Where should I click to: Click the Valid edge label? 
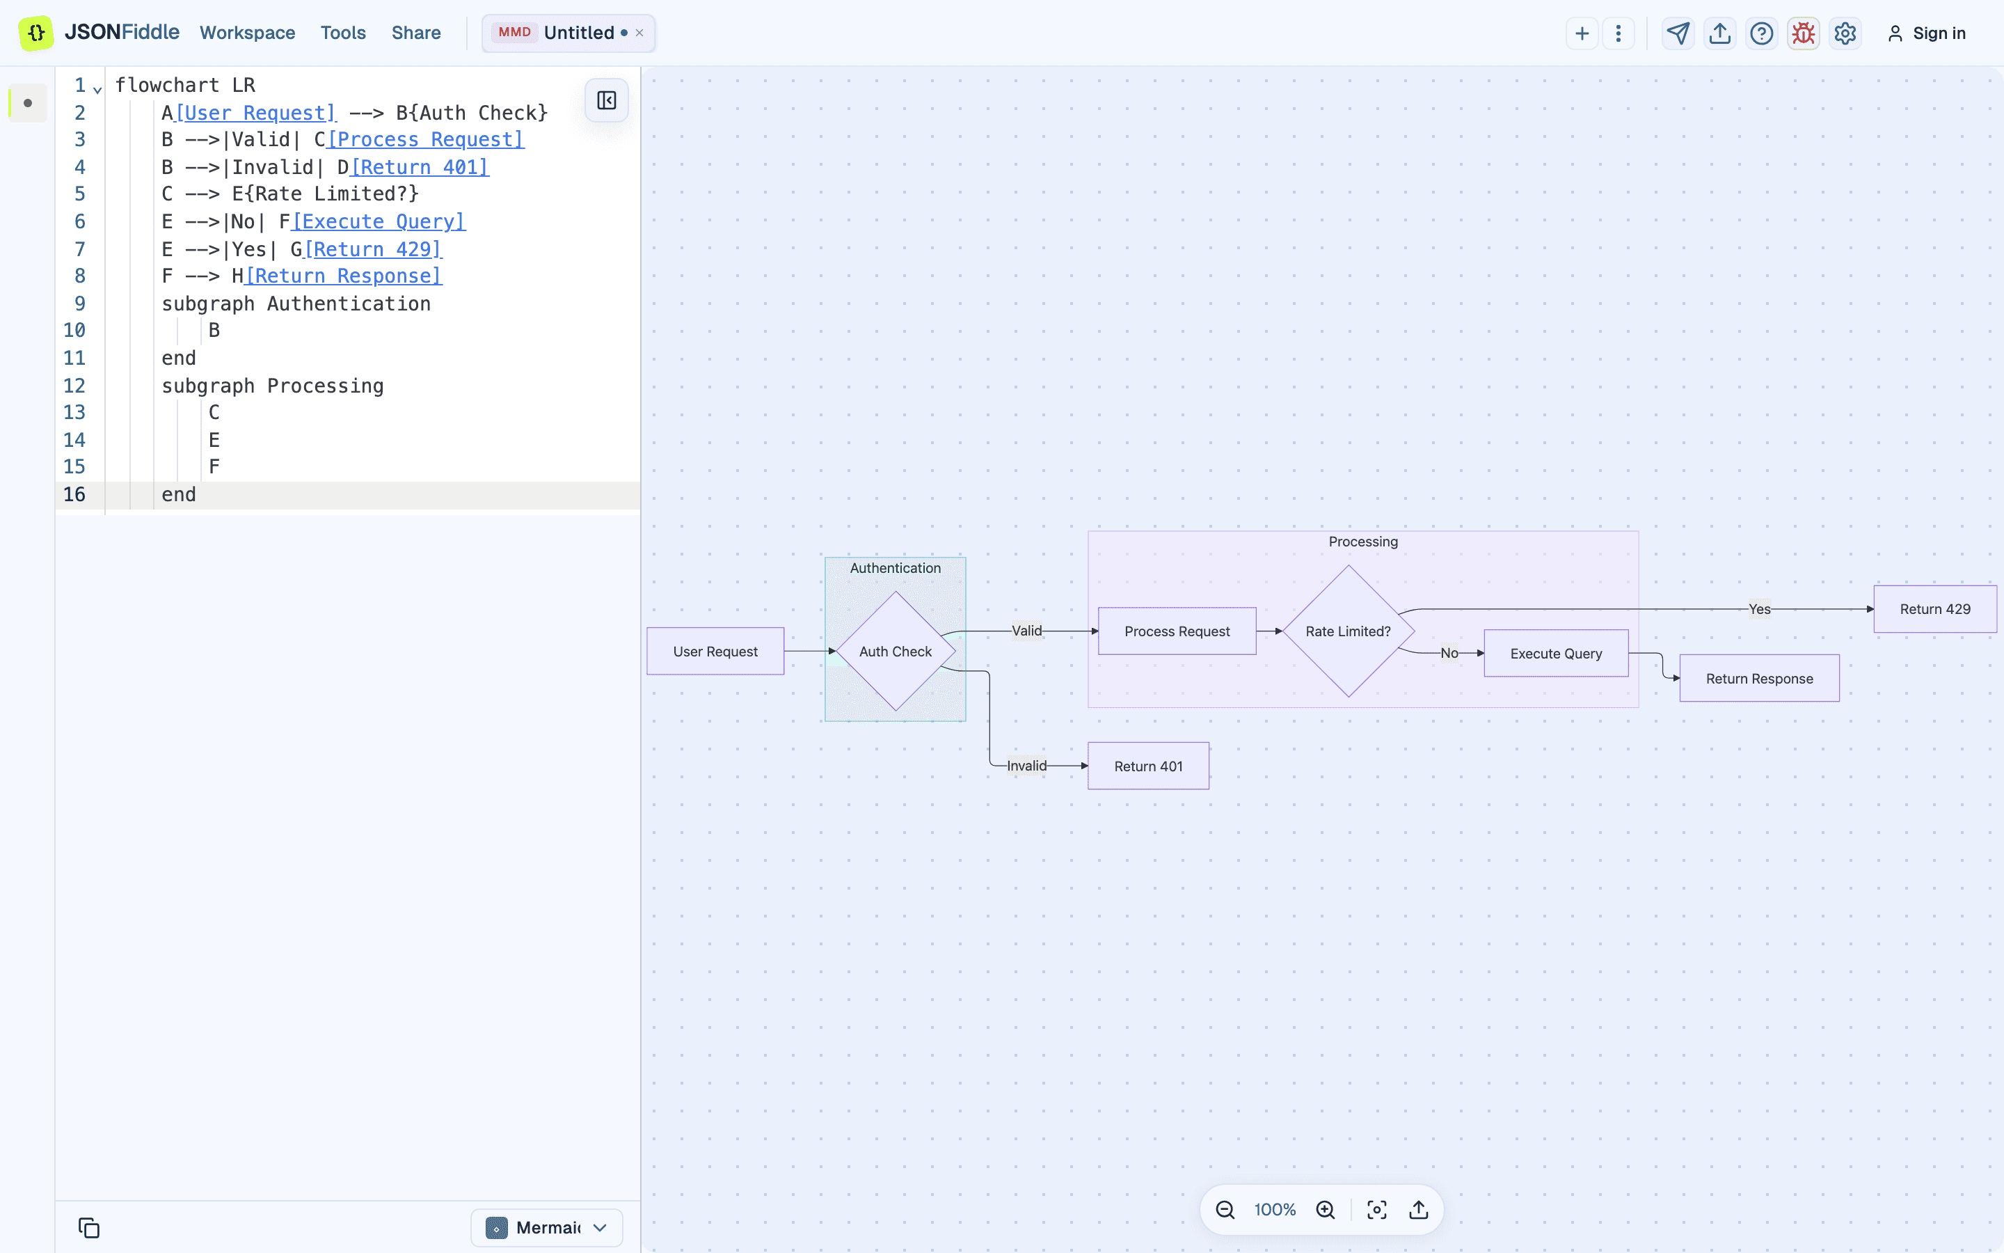[x=1027, y=631]
